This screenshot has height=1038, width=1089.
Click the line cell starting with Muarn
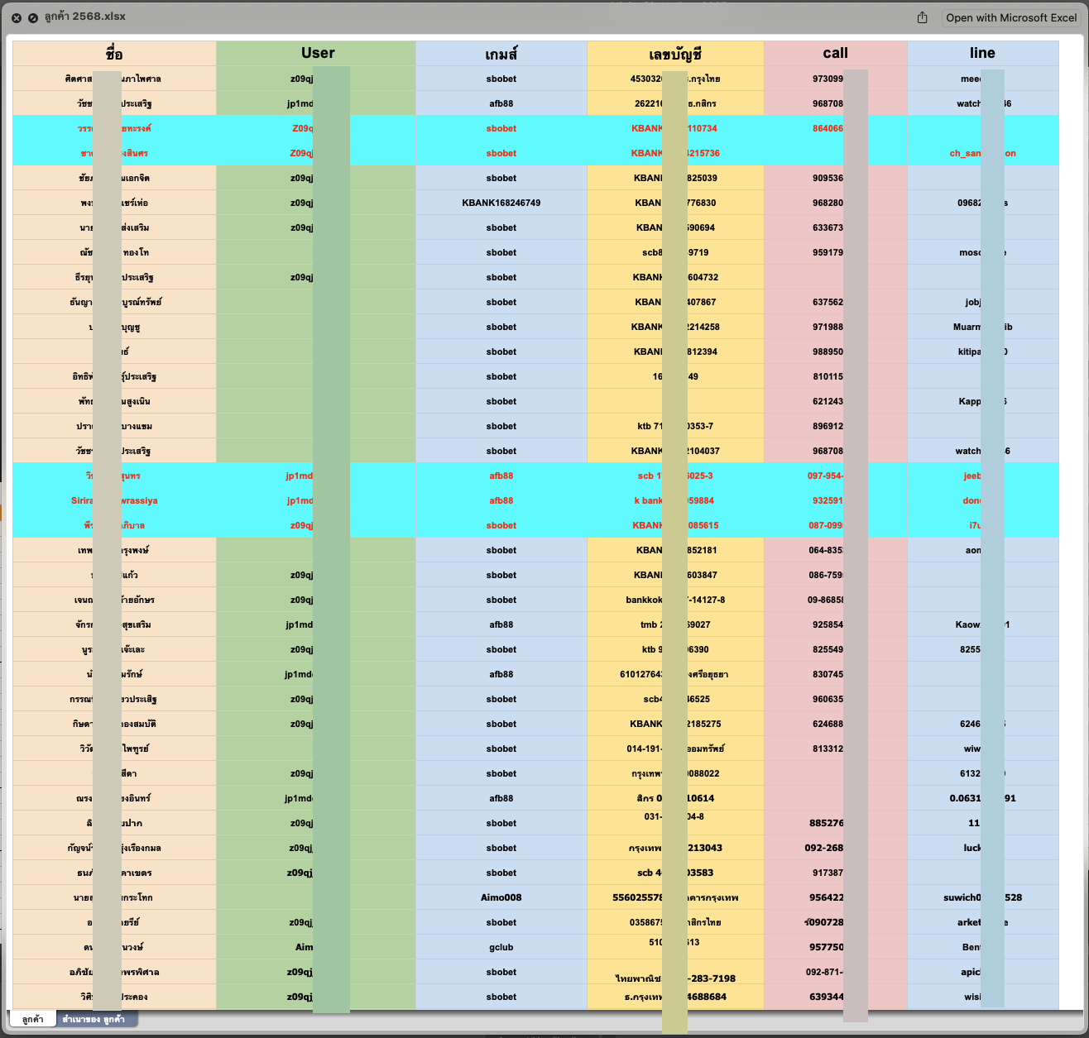[983, 327]
